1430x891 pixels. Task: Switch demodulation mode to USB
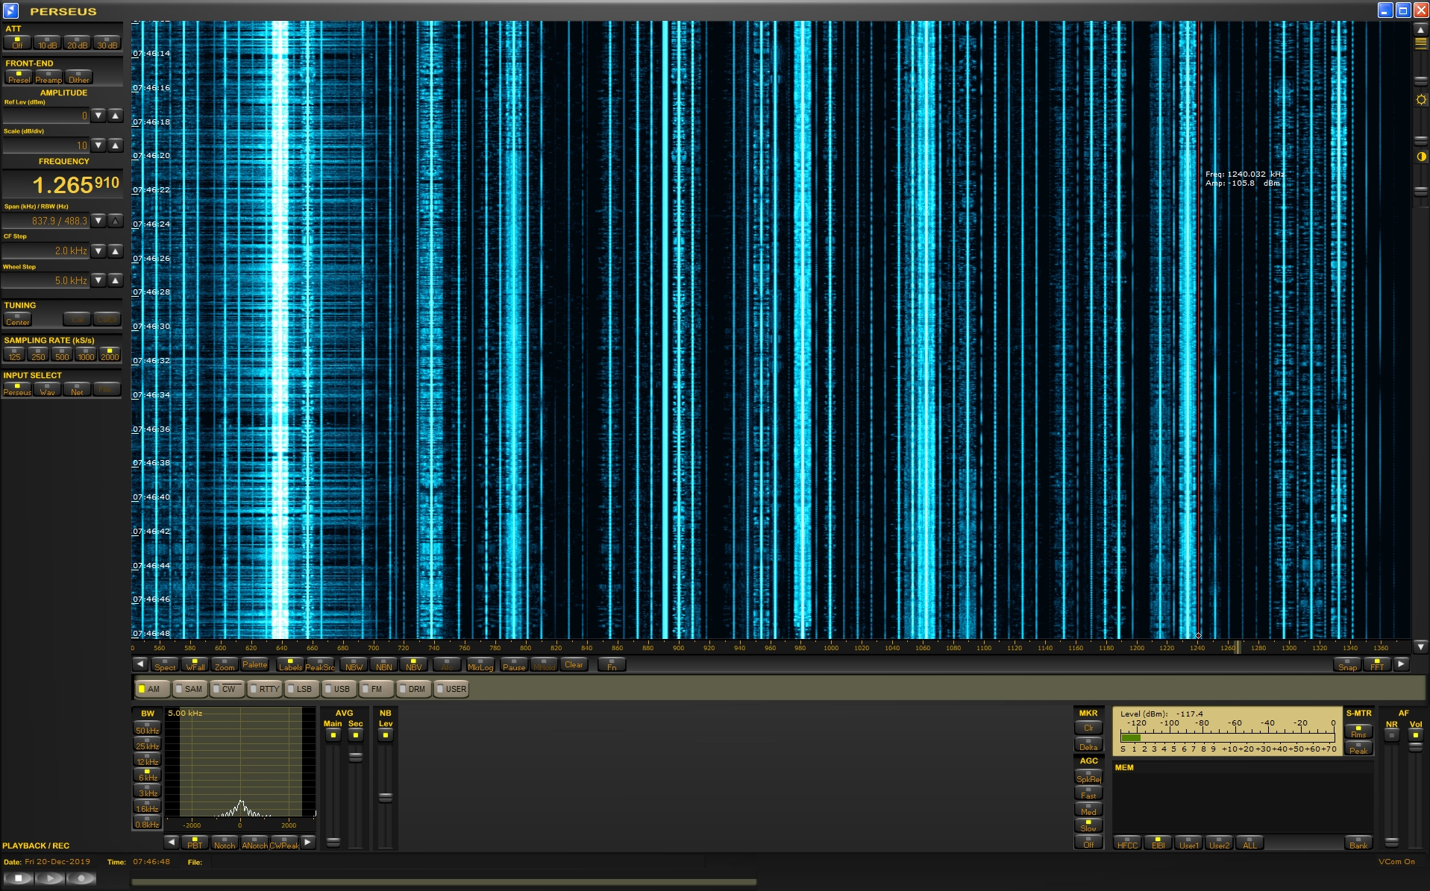point(338,689)
